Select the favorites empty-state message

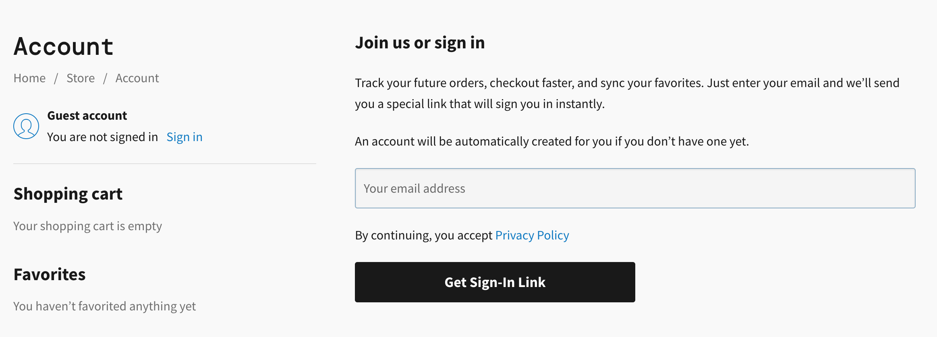[105, 306]
